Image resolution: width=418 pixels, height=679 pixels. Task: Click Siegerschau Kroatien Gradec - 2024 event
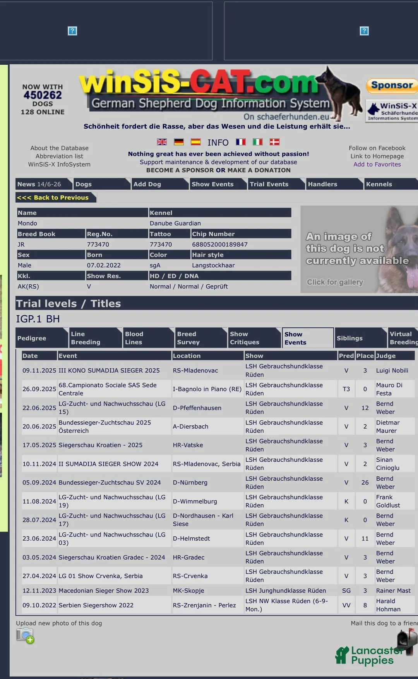pyautogui.click(x=112, y=557)
